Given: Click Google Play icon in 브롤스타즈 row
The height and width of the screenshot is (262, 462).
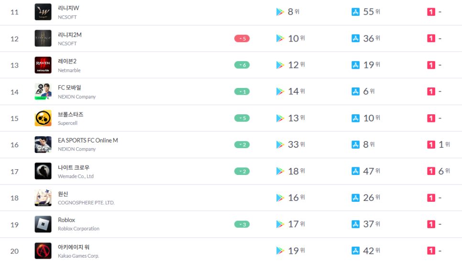Looking at the screenshot, I should point(280,118).
